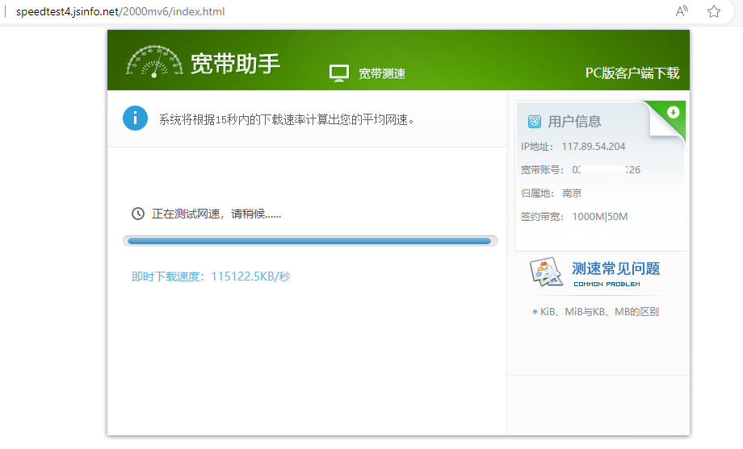
Task: Click the Read aloud icon in address bar
Action: tap(682, 11)
